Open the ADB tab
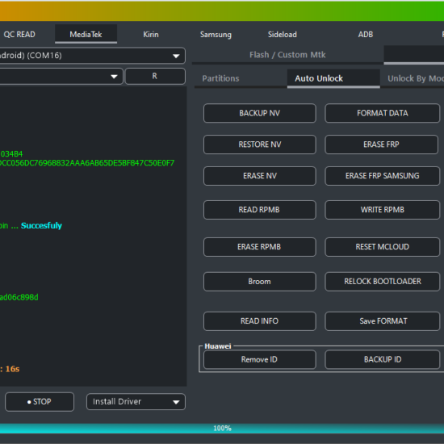444x444 pixels. [365, 35]
